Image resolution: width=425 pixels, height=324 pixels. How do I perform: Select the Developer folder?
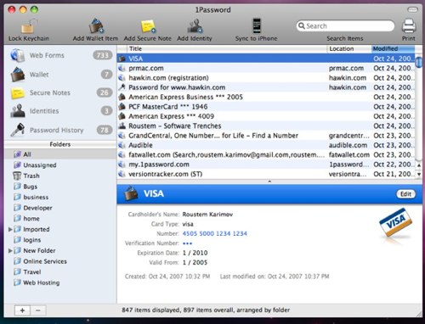point(60,208)
